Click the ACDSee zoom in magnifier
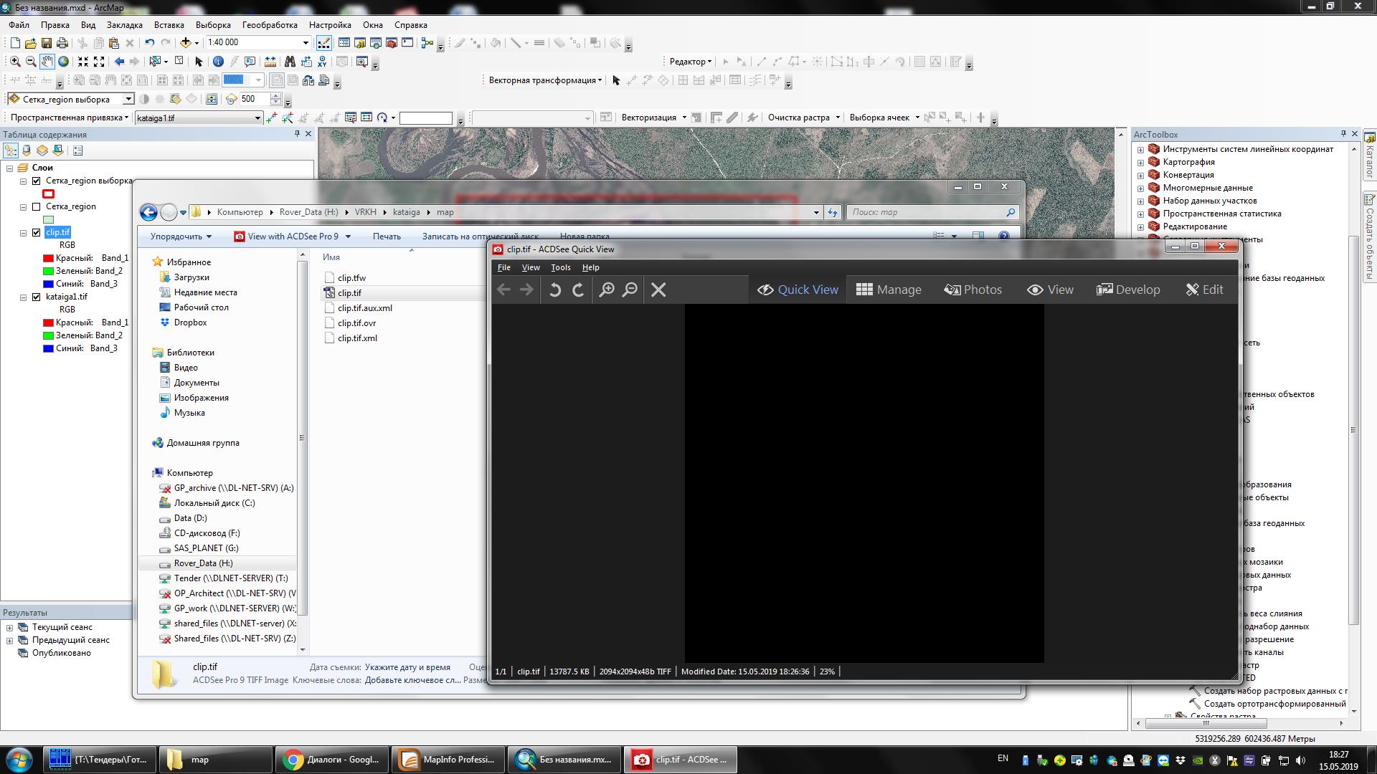Image resolution: width=1377 pixels, height=774 pixels. pyautogui.click(x=607, y=290)
